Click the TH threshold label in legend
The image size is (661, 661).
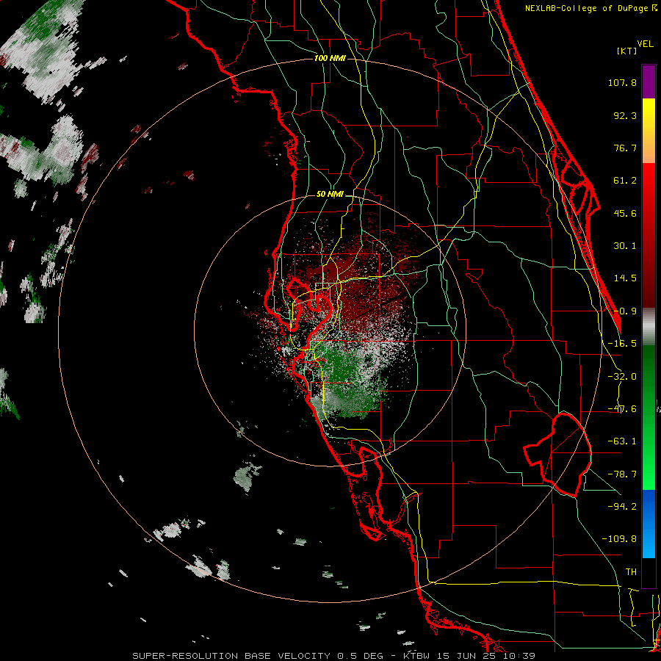click(x=631, y=572)
